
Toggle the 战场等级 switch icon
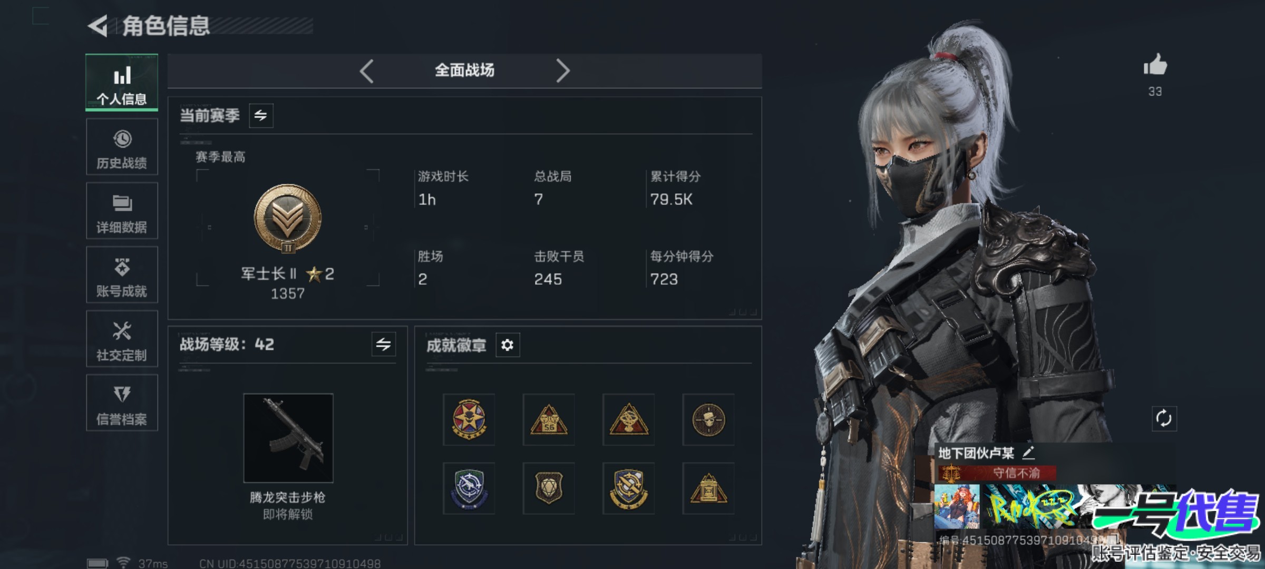[384, 345]
